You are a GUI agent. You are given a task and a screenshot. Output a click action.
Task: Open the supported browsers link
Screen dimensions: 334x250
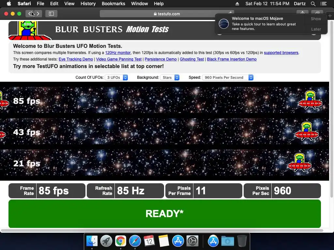[x=281, y=53]
